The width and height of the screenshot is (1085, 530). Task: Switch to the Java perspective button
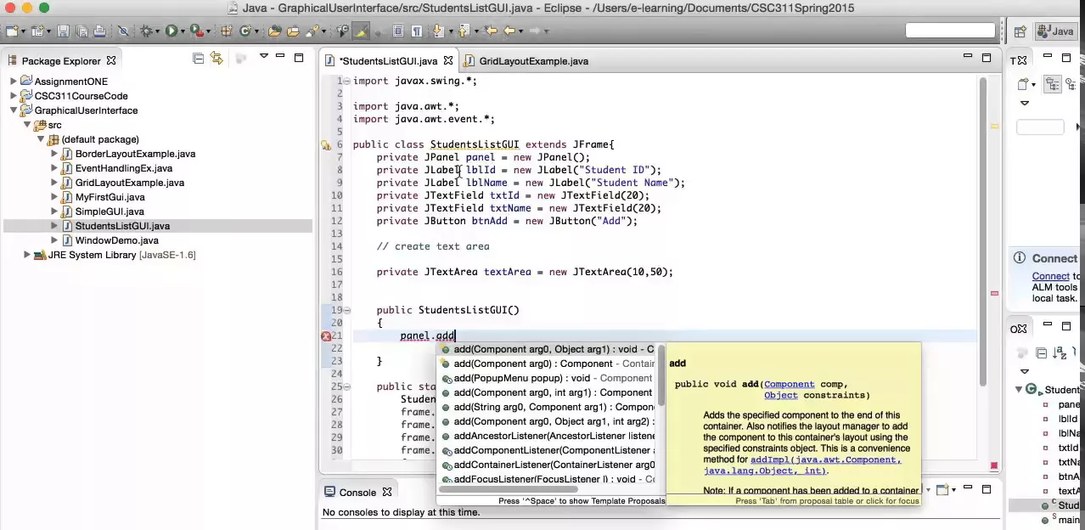pyautogui.click(x=1055, y=31)
